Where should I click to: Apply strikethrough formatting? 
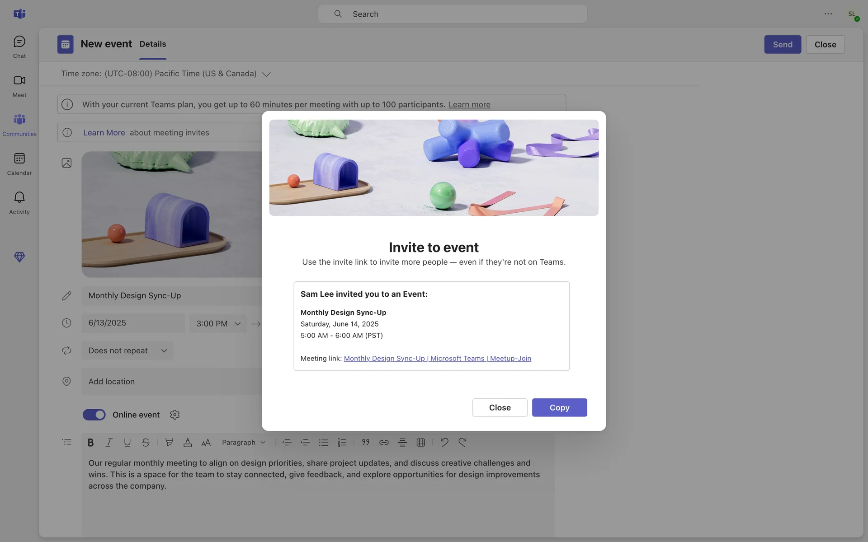point(146,443)
